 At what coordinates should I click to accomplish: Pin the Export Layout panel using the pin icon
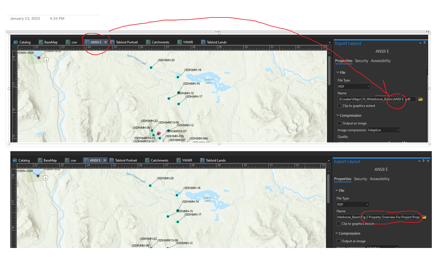coord(425,43)
